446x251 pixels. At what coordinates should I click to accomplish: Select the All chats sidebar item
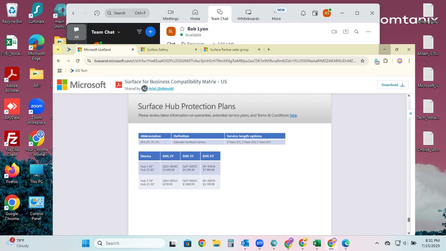76,32
